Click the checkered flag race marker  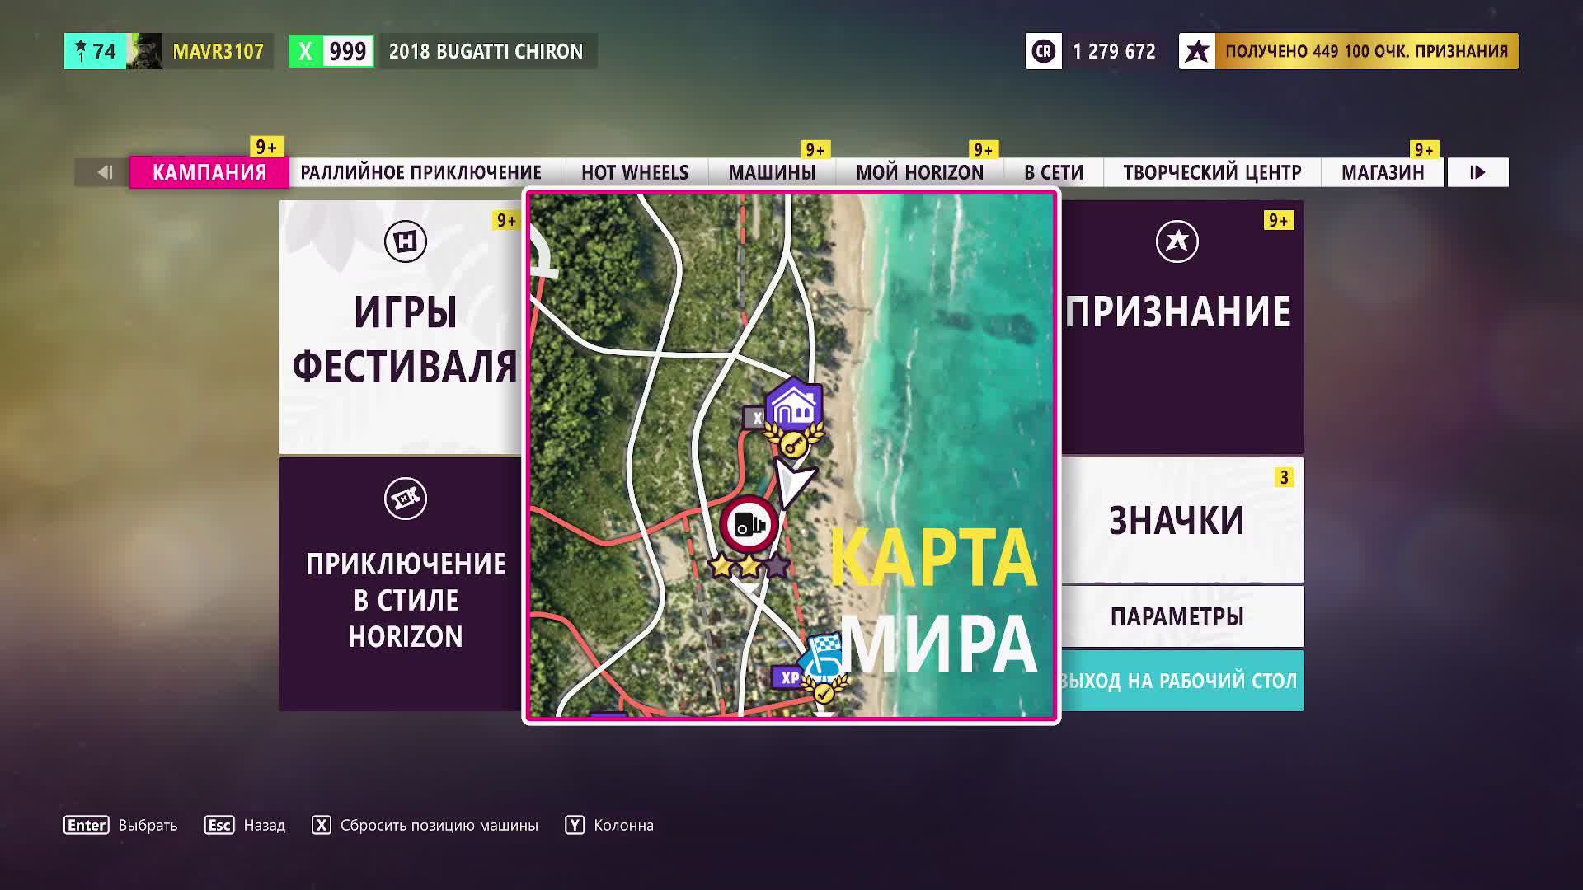coord(824,655)
